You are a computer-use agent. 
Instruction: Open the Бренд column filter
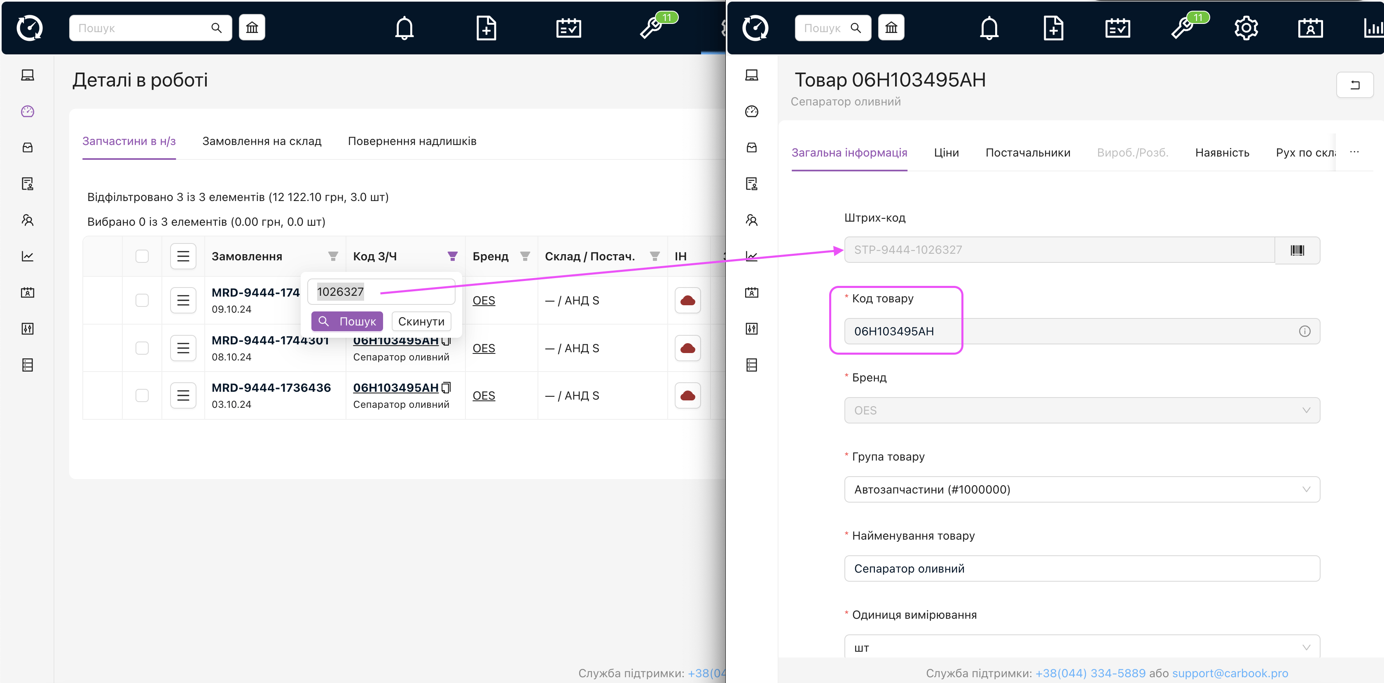(525, 256)
